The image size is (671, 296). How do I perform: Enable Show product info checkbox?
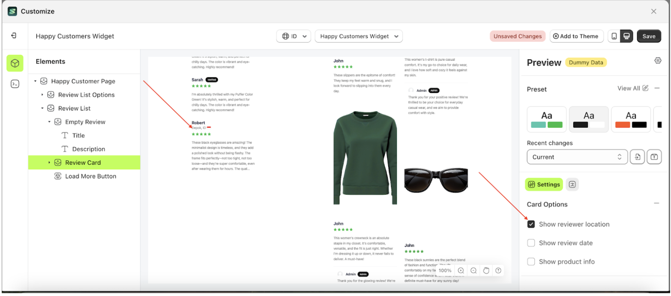pyautogui.click(x=531, y=262)
